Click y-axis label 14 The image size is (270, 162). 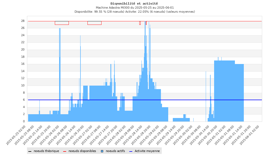click(x=23, y=71)
